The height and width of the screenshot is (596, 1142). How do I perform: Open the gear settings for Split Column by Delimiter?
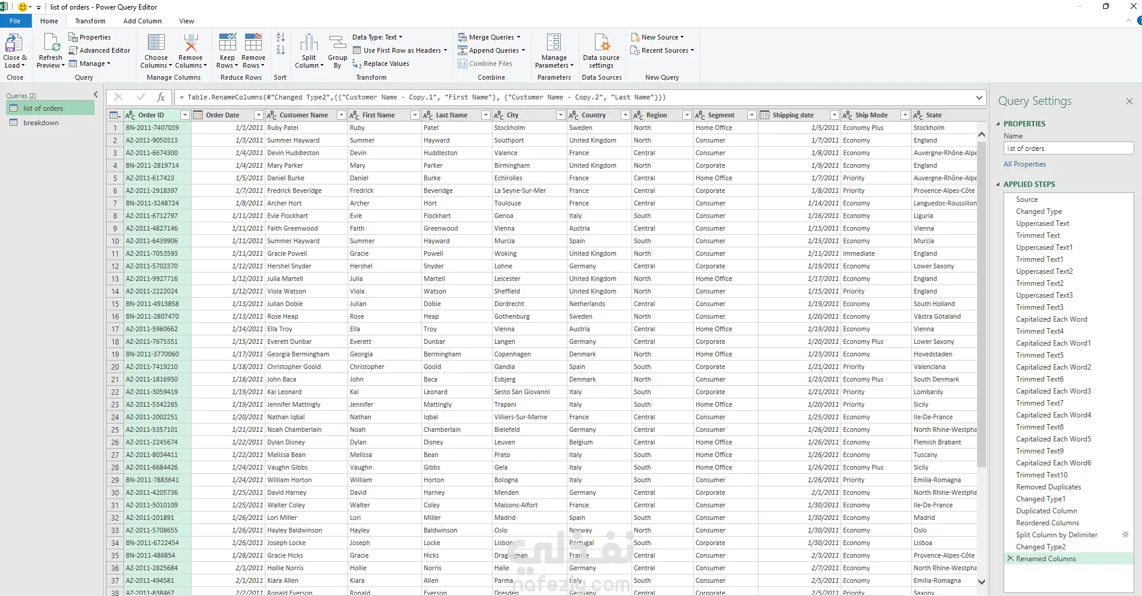click(1125, 534)
